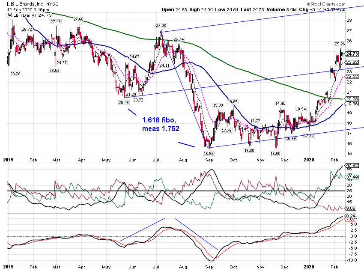
Task: Click the LB ticker symbol in header
Action: click(10, 4)
